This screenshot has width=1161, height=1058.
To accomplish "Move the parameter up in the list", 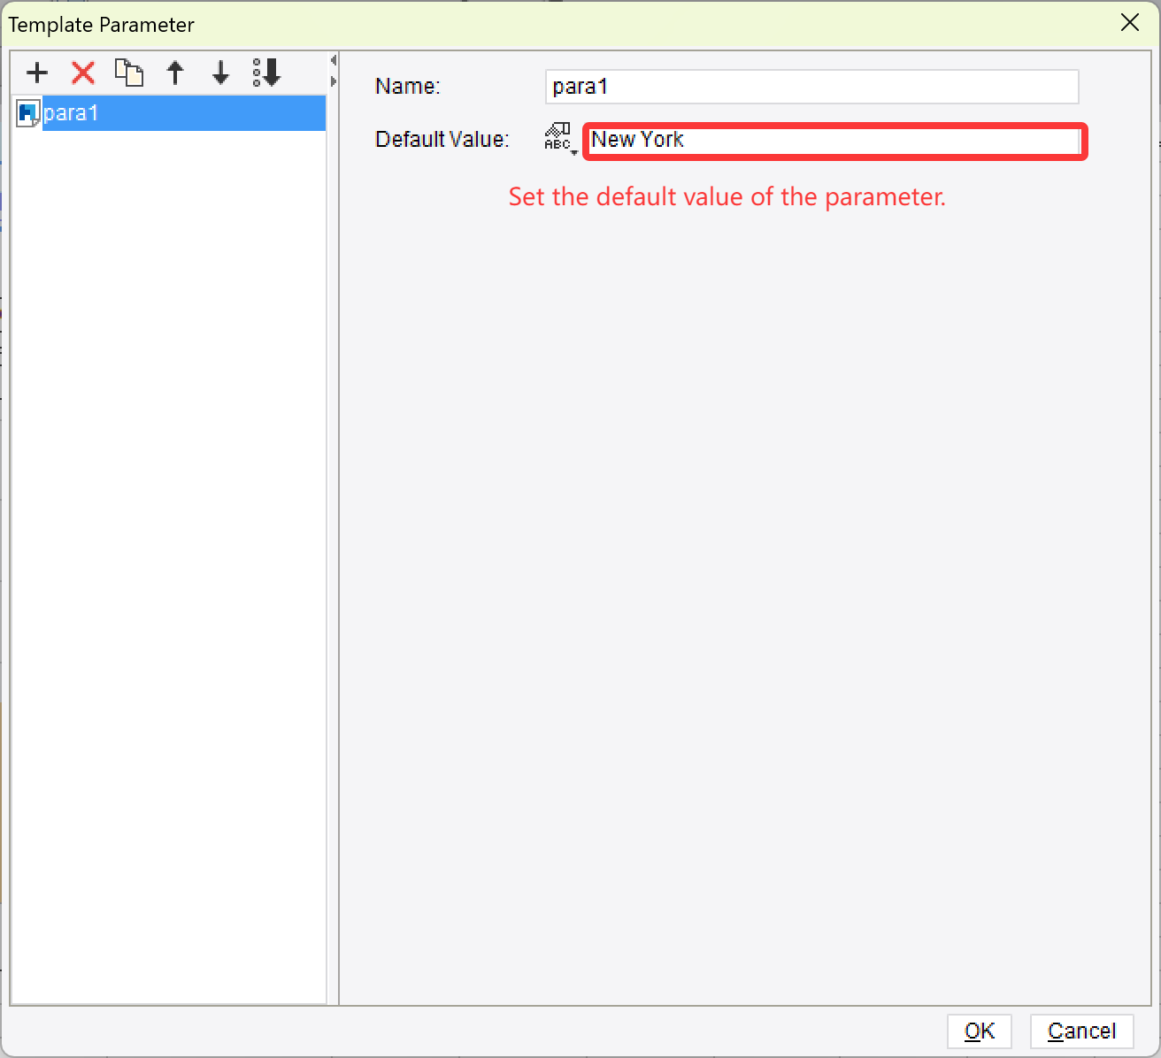I will coord(174,73).
